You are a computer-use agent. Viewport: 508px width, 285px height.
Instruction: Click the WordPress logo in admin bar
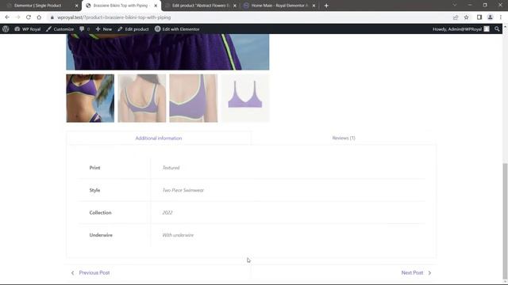pos(6,29)
